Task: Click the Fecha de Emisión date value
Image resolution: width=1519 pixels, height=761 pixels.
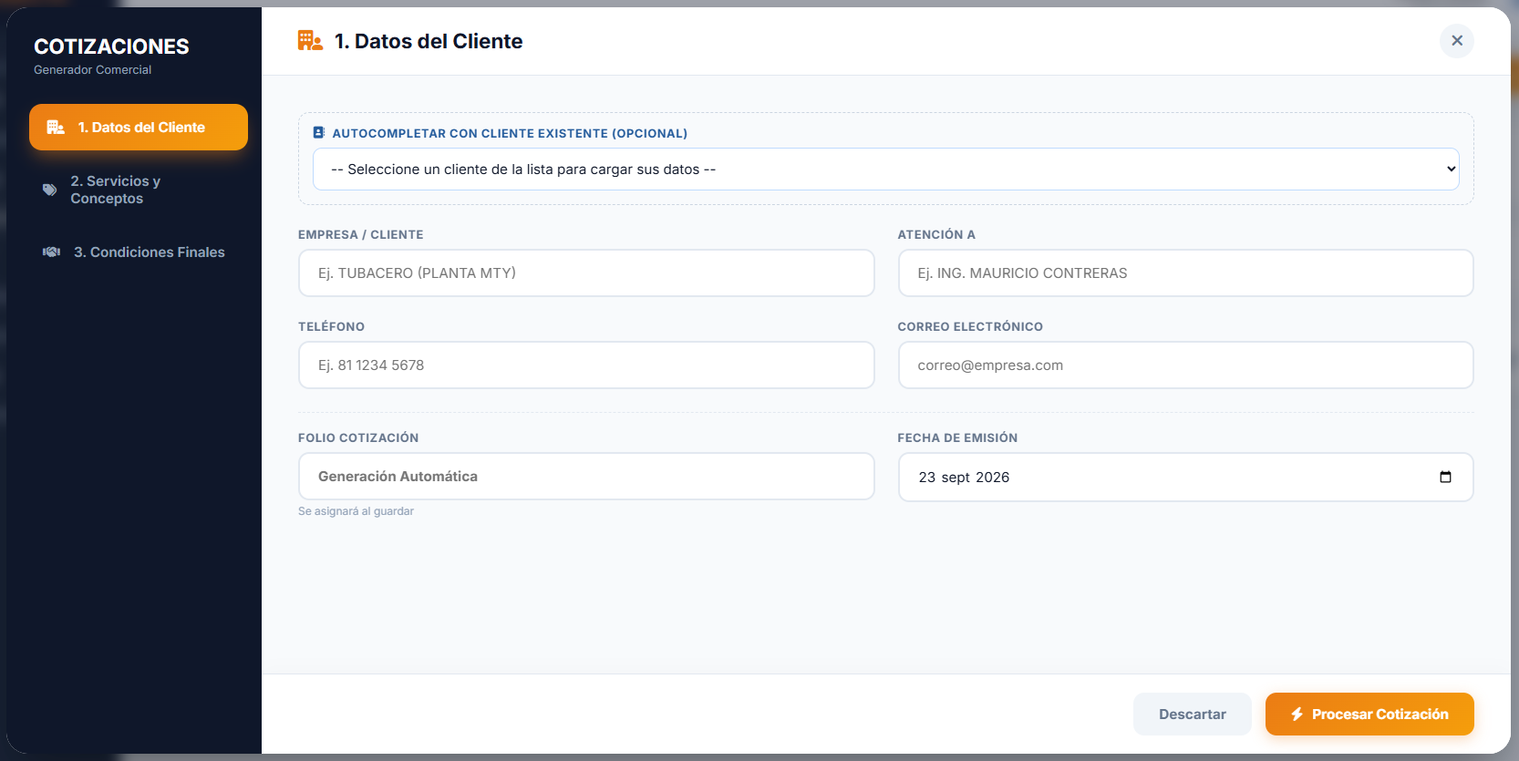Action: tap(964, 478)
